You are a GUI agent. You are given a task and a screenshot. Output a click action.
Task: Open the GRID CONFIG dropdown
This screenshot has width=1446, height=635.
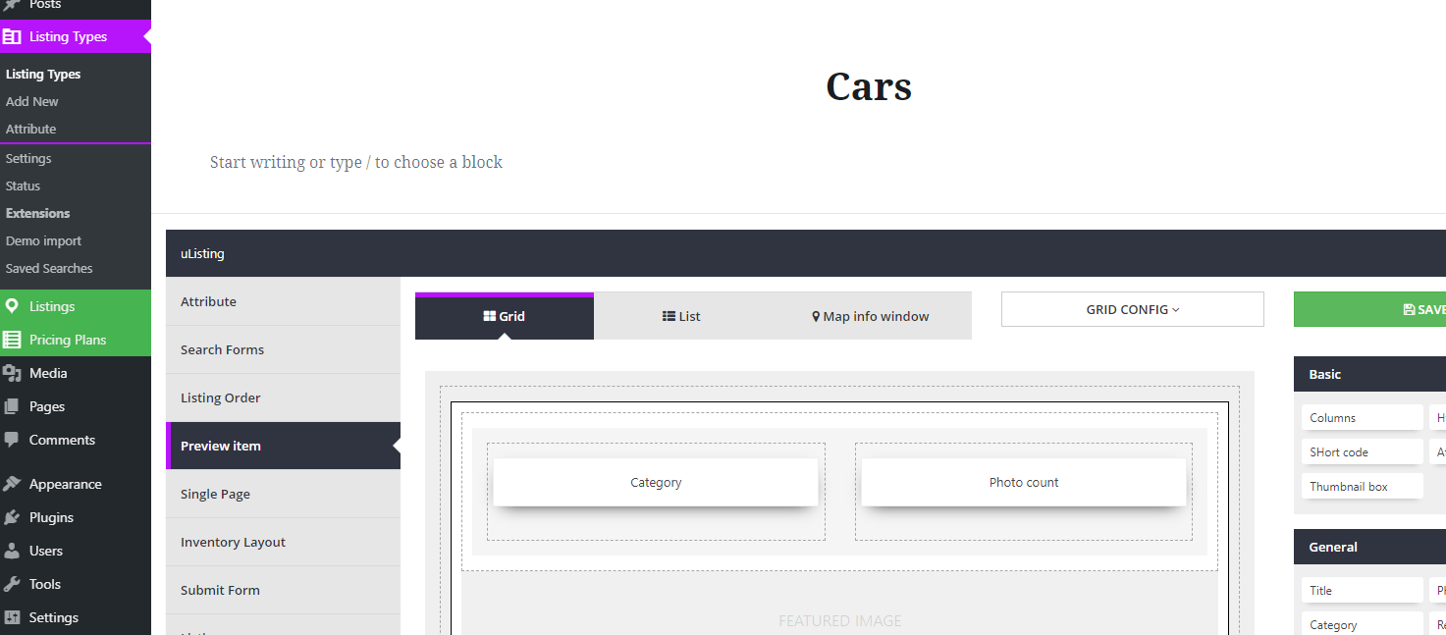(x=1132, y=309)
